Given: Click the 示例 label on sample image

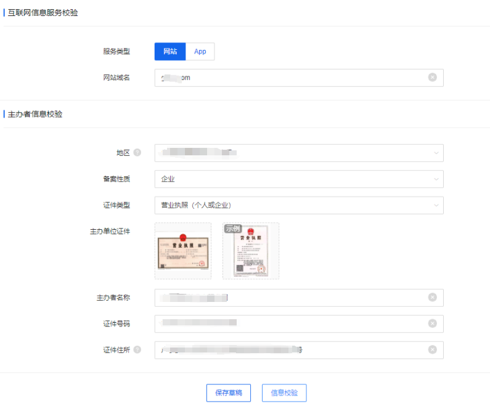Looking at the screenshot, I should coord(232,229).
